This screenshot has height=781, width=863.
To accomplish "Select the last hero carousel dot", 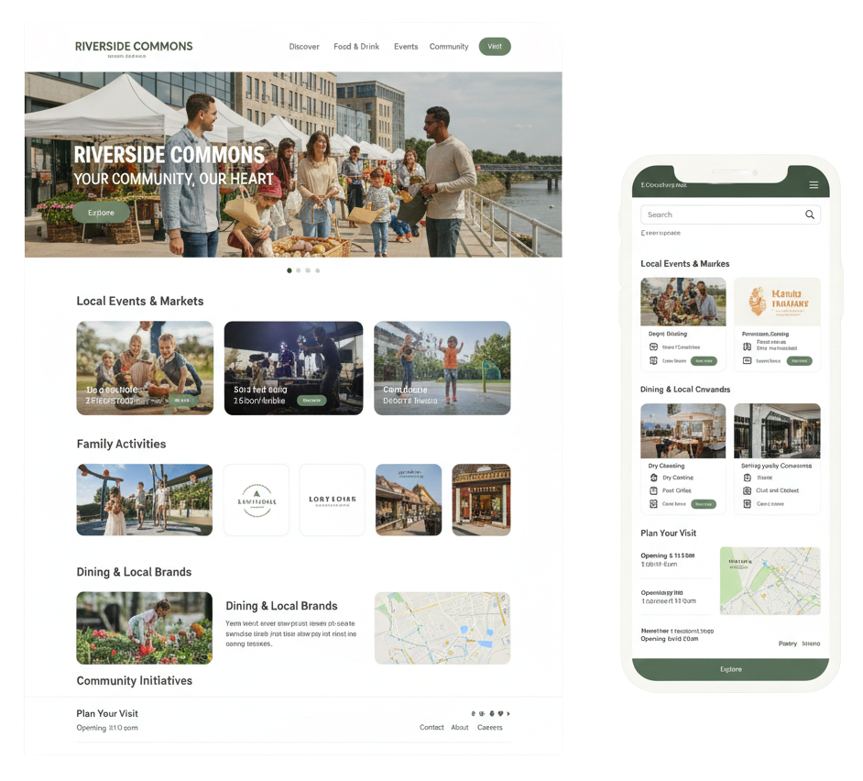I will (318, 270).
